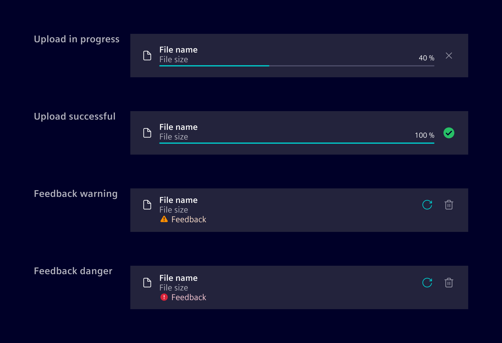Viewport: 502px width, 343px height.
Task: Click the orange warning triangle icon
Action: [x=164, y=219]
